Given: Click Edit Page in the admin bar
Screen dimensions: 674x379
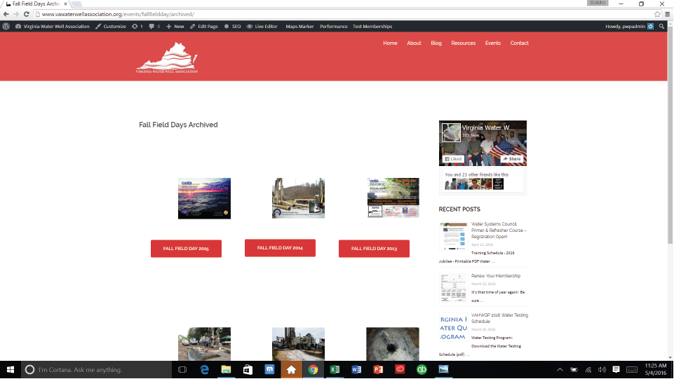Looking at the screenshot, I should 204,26.
